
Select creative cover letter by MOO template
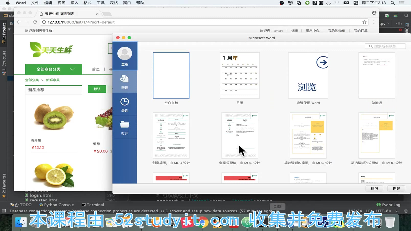(x=240, y=135)
